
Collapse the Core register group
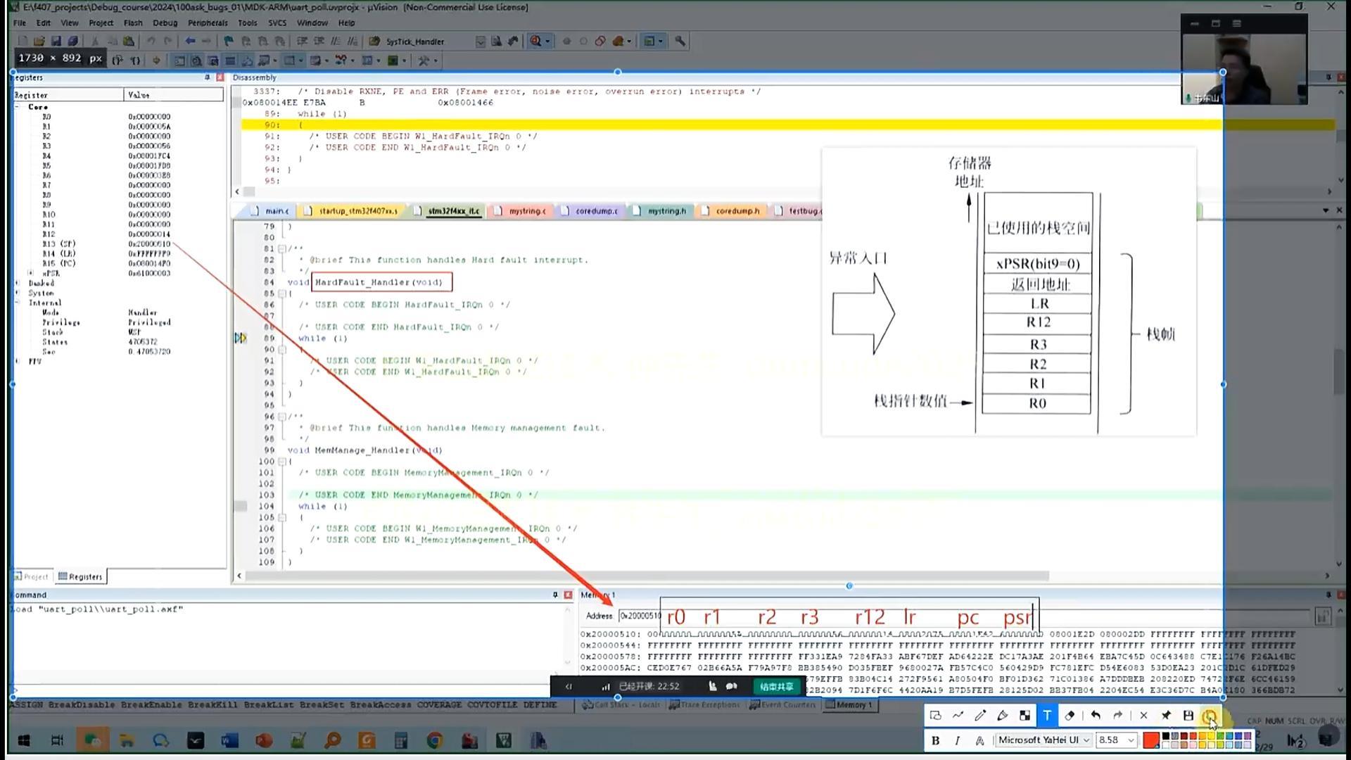pos(18,107)
